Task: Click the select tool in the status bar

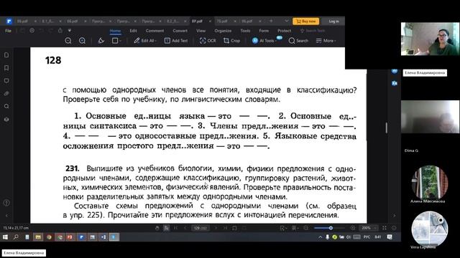Action: (x=166, y=228)
